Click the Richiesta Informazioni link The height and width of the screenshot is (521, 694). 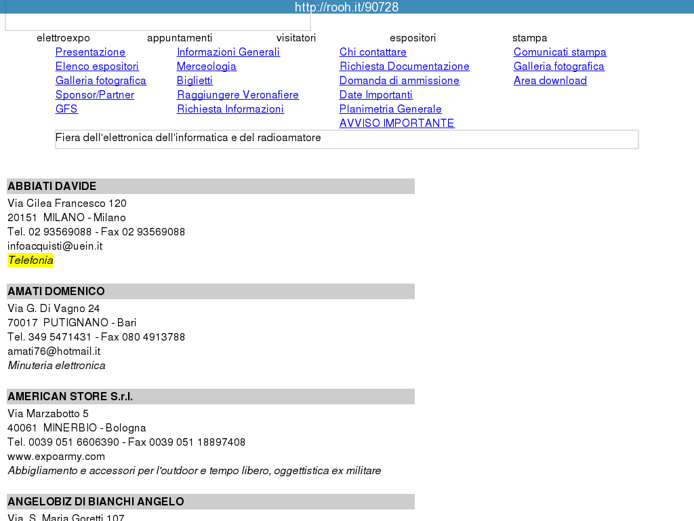click(230, 109)
